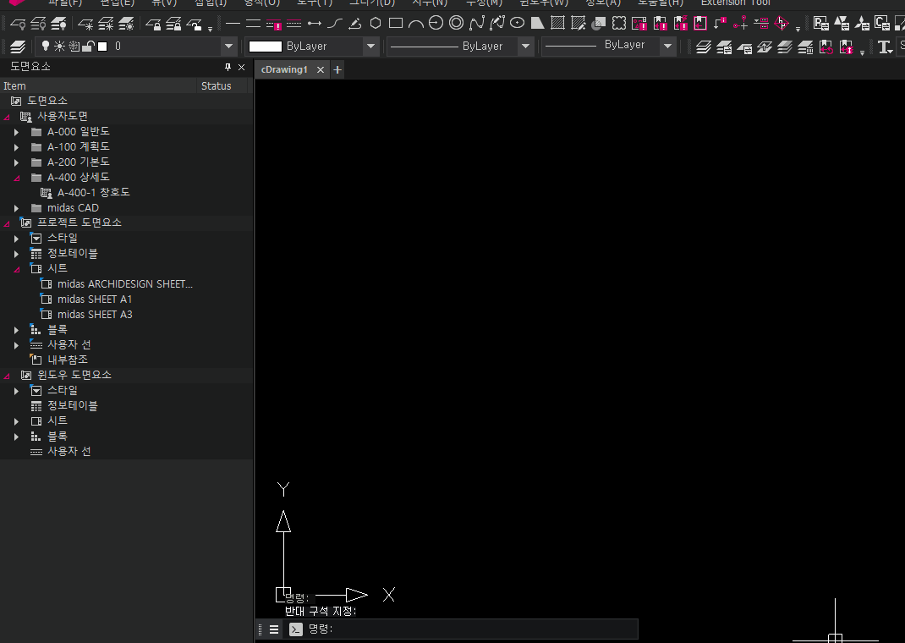The image size is (905, 643).
Task: Click the Item column header
Action: coord(98,86)
